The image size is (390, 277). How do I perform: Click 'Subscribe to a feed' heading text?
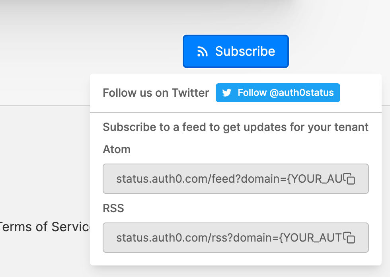236,127
